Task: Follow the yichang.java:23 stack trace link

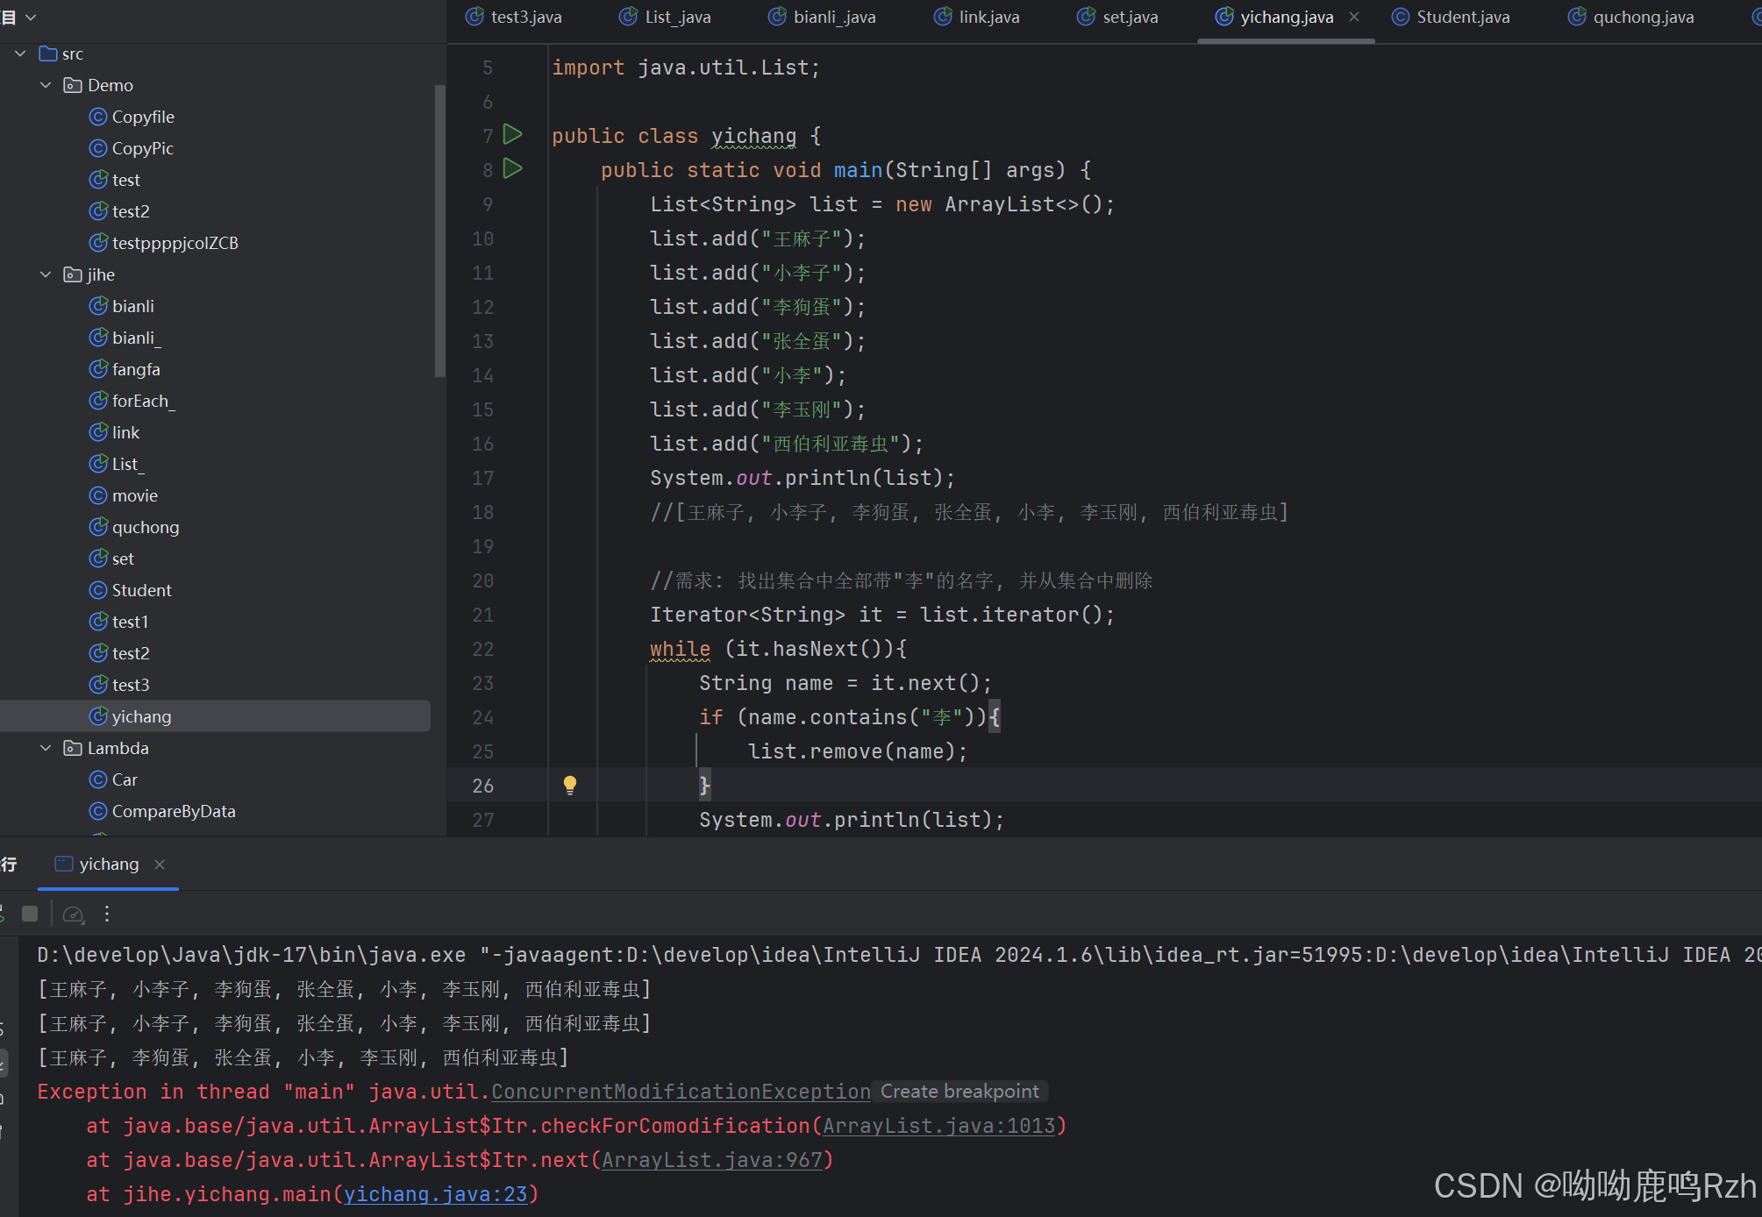Action: pyautogui.click(x=436, y=1194)
